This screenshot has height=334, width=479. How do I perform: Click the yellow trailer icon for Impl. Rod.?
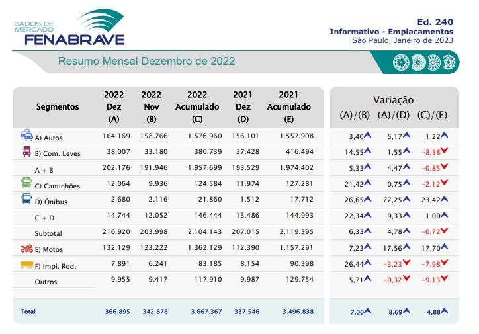click(x=27, y=265)
